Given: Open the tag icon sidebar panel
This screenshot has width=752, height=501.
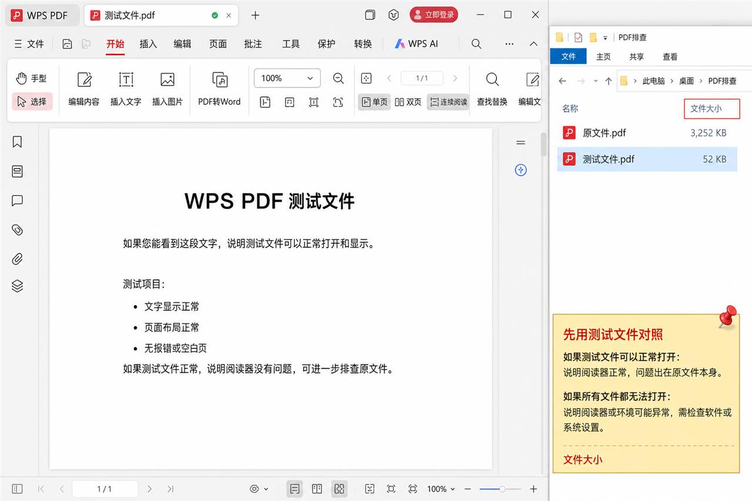Looking at the screenshot, I should click(17, 230).
